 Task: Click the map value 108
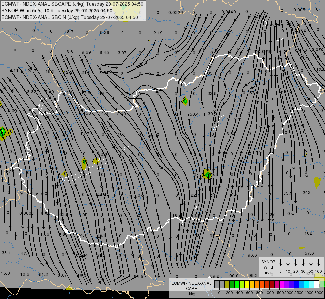(121, 134)
